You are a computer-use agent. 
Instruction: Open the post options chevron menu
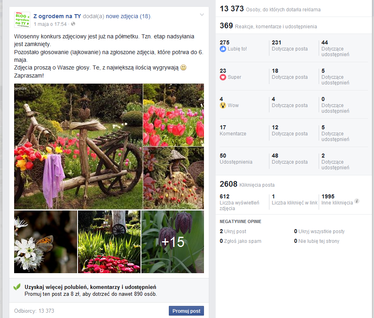tap(202, 15)
